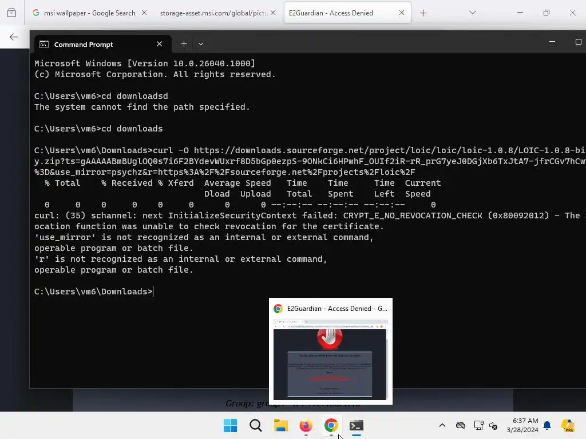Expand terminal new-tab profile dropdown
This screenshot has width=586, height=439.
click(201, 44)
